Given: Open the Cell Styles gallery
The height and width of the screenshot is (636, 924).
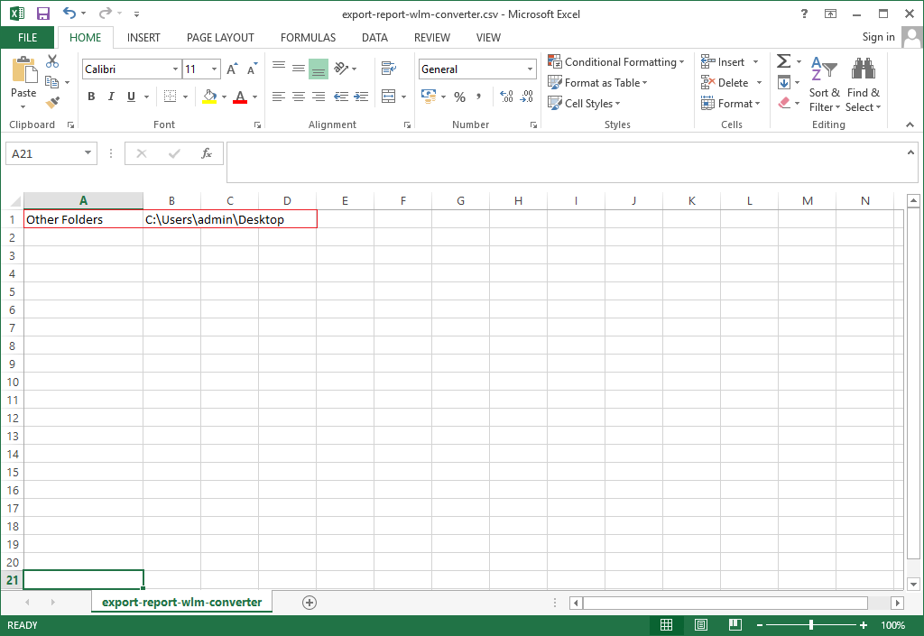Looking at the screenshot, I should (584, 103).
